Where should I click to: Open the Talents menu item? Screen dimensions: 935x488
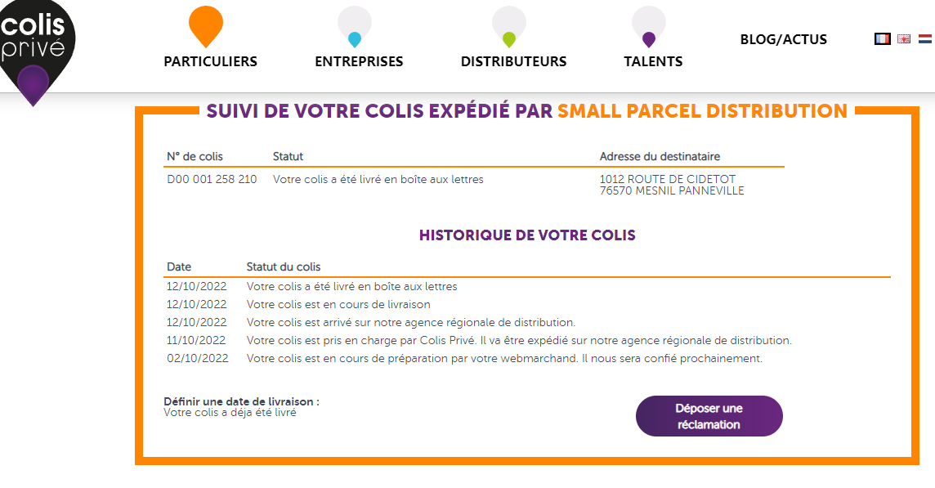tap(653, 61)
